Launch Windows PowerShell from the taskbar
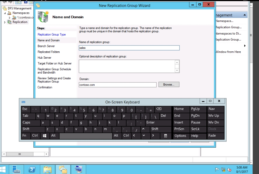 pyautogui.click(x=32, y=170)
